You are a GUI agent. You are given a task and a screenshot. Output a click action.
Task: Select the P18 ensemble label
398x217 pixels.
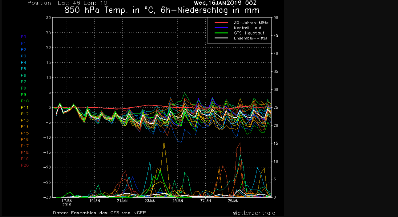pyautogui.click(x=25, y=152)
